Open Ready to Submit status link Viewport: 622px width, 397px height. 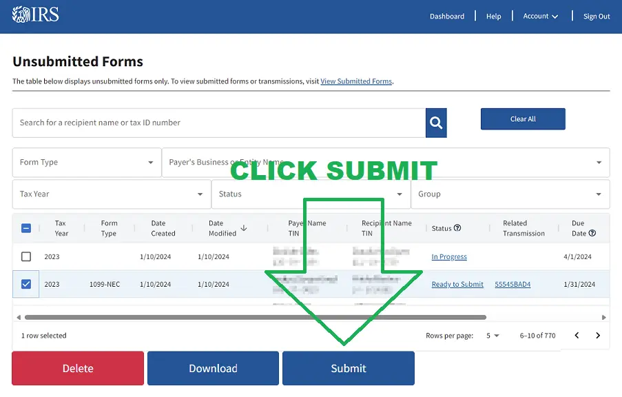tap(457, 284)
